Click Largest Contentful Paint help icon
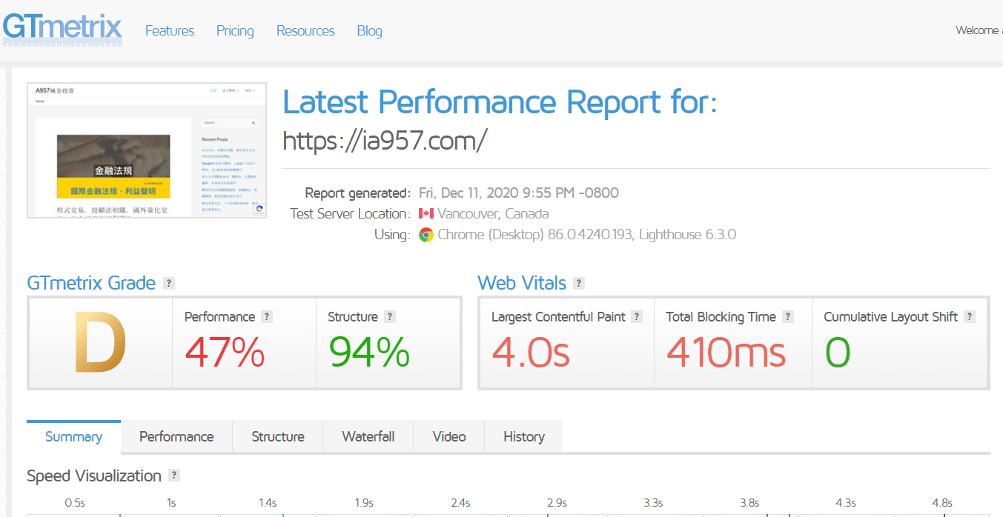The width and height of the screenshot is (1003, 517). 638,316
